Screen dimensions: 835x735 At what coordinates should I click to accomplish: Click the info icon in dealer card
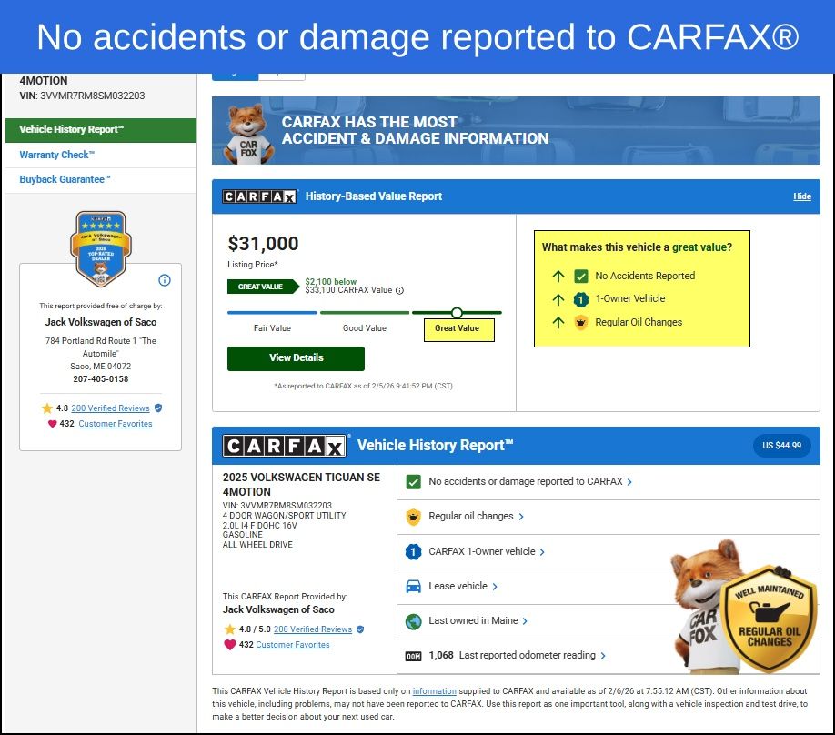pyautogui.click(x=165, y=280)
